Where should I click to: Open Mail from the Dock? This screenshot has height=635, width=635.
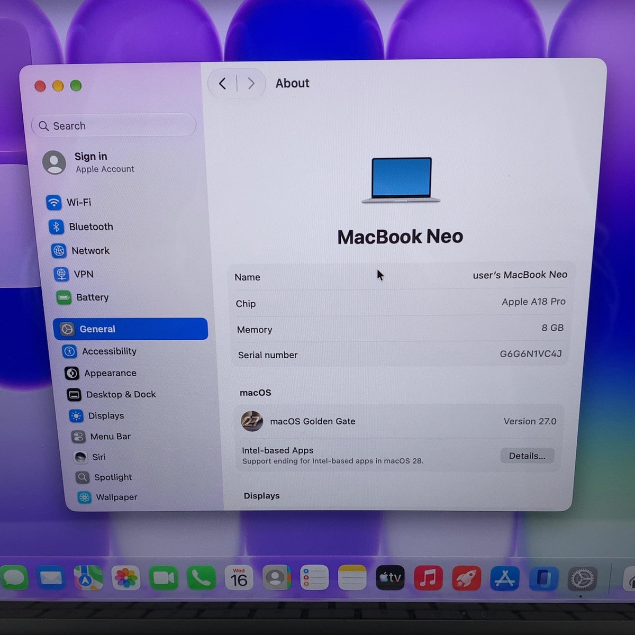pyautogui.click(x=51, y=578)
